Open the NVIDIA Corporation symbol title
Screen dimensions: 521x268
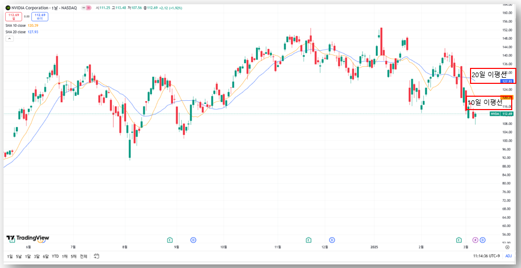44,7
